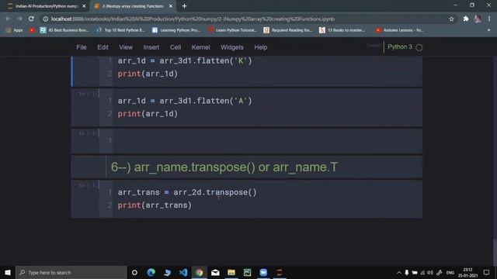Click the flatten('A') code line
The image size is (497, 279).
pyautogui.click(x=185, y=101)
